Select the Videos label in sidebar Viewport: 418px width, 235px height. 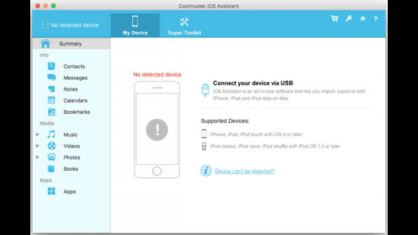click(x=72, y=146)
